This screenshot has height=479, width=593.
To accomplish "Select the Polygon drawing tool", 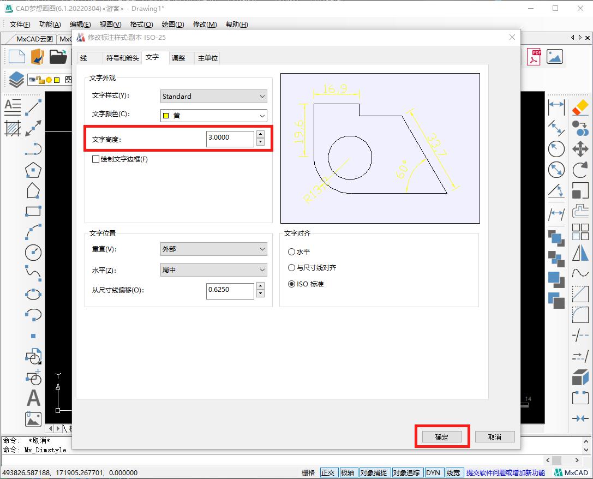I will tap(33, 170).
